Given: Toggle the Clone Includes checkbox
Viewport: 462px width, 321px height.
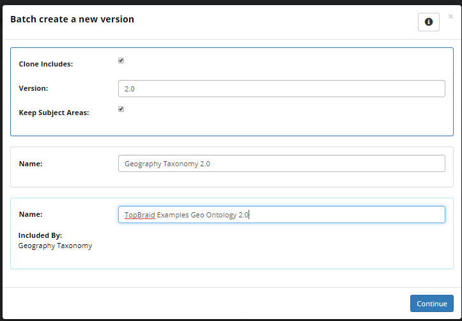Looking at the screenshot, I should pyautogui.click(x=121, y=61).
